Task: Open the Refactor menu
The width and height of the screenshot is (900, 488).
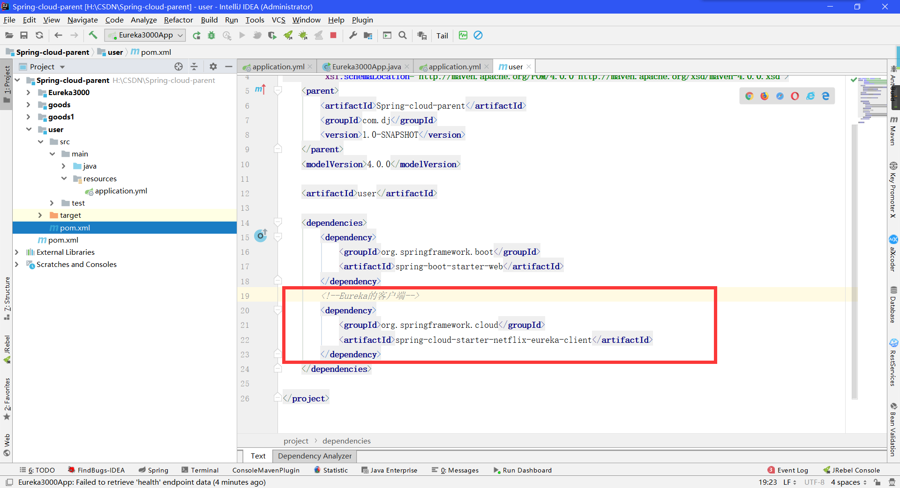Action: (178, 20)
